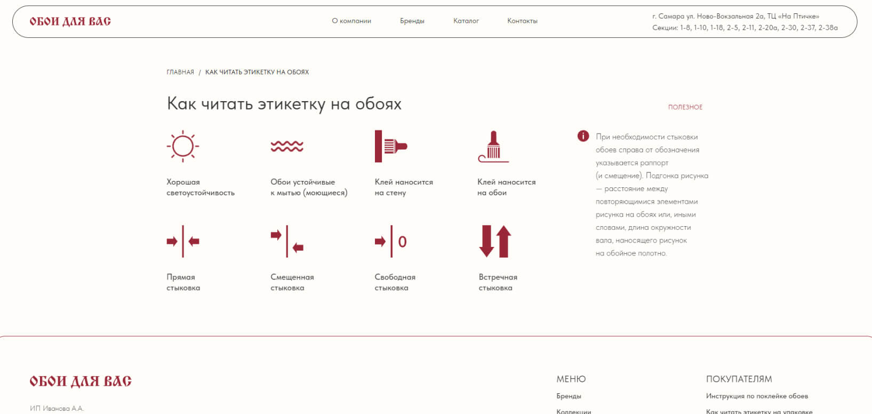Image resolution: width=872 pixels, height=414 pixels.
Task: Click the heading «Как читать этикетку на обоях»
Action: (284, 104)
